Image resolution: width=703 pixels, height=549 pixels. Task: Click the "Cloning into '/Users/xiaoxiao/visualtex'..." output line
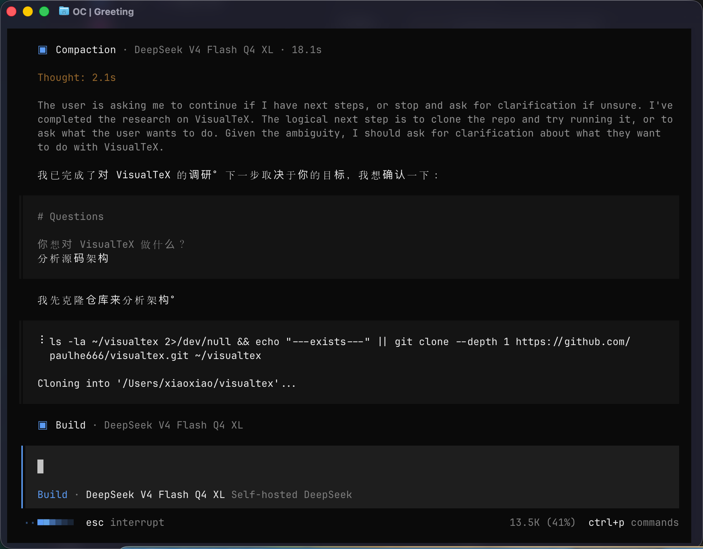(167, 383)
